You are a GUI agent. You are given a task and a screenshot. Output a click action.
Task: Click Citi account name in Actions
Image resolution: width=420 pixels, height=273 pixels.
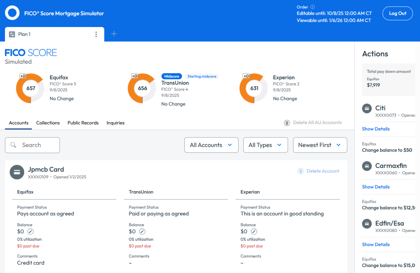click(x=380, y=108)
